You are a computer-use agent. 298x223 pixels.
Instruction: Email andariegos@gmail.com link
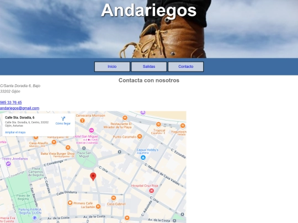[19, 108]
